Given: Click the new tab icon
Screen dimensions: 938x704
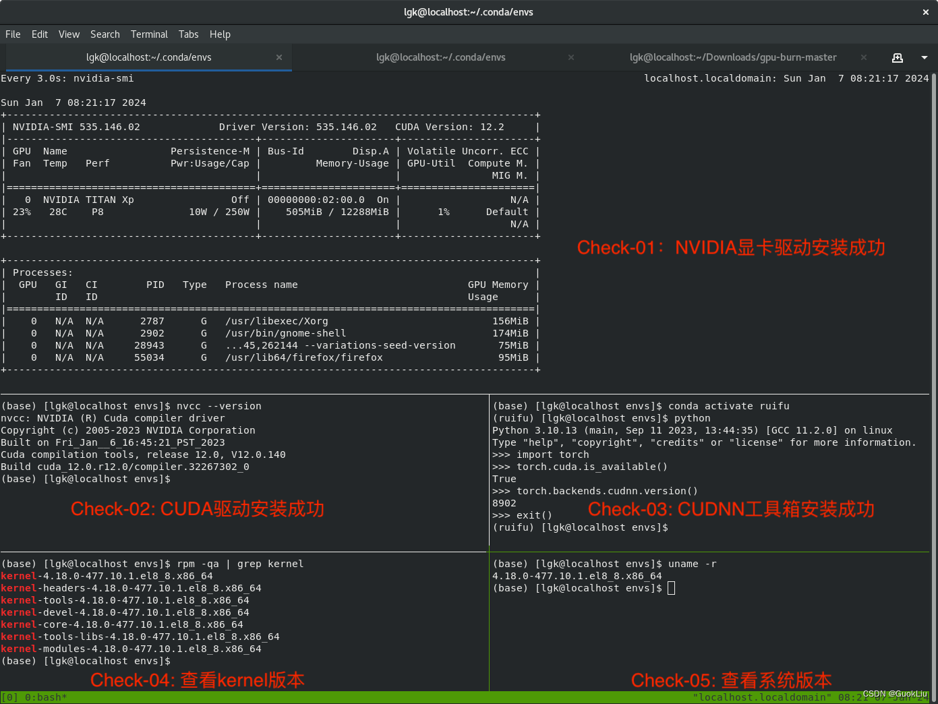Looking at the screenshot, I should tap(898, 58).
